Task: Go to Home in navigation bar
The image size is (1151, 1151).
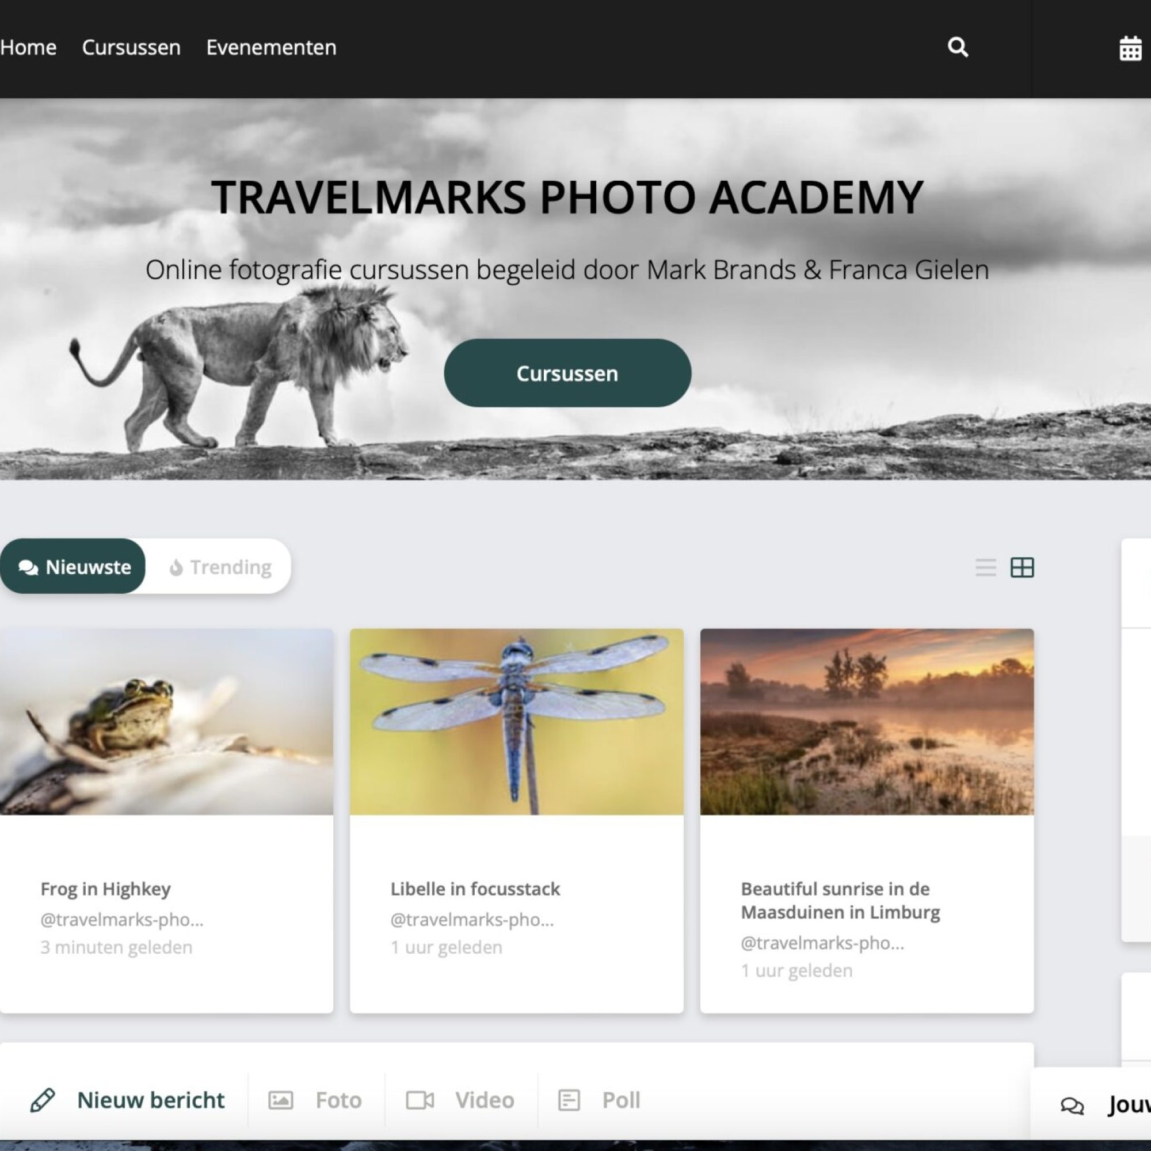Action: [28, 47]
